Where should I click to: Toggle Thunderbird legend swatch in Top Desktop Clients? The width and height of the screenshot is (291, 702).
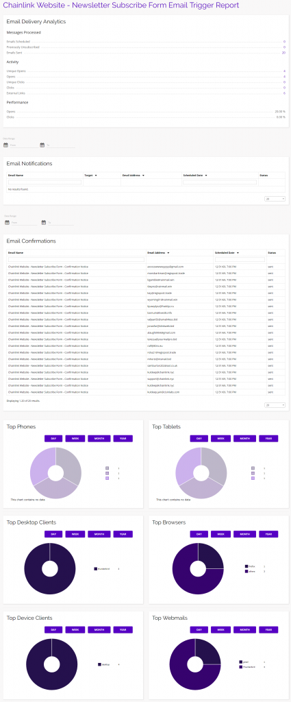tap(96, 568)
